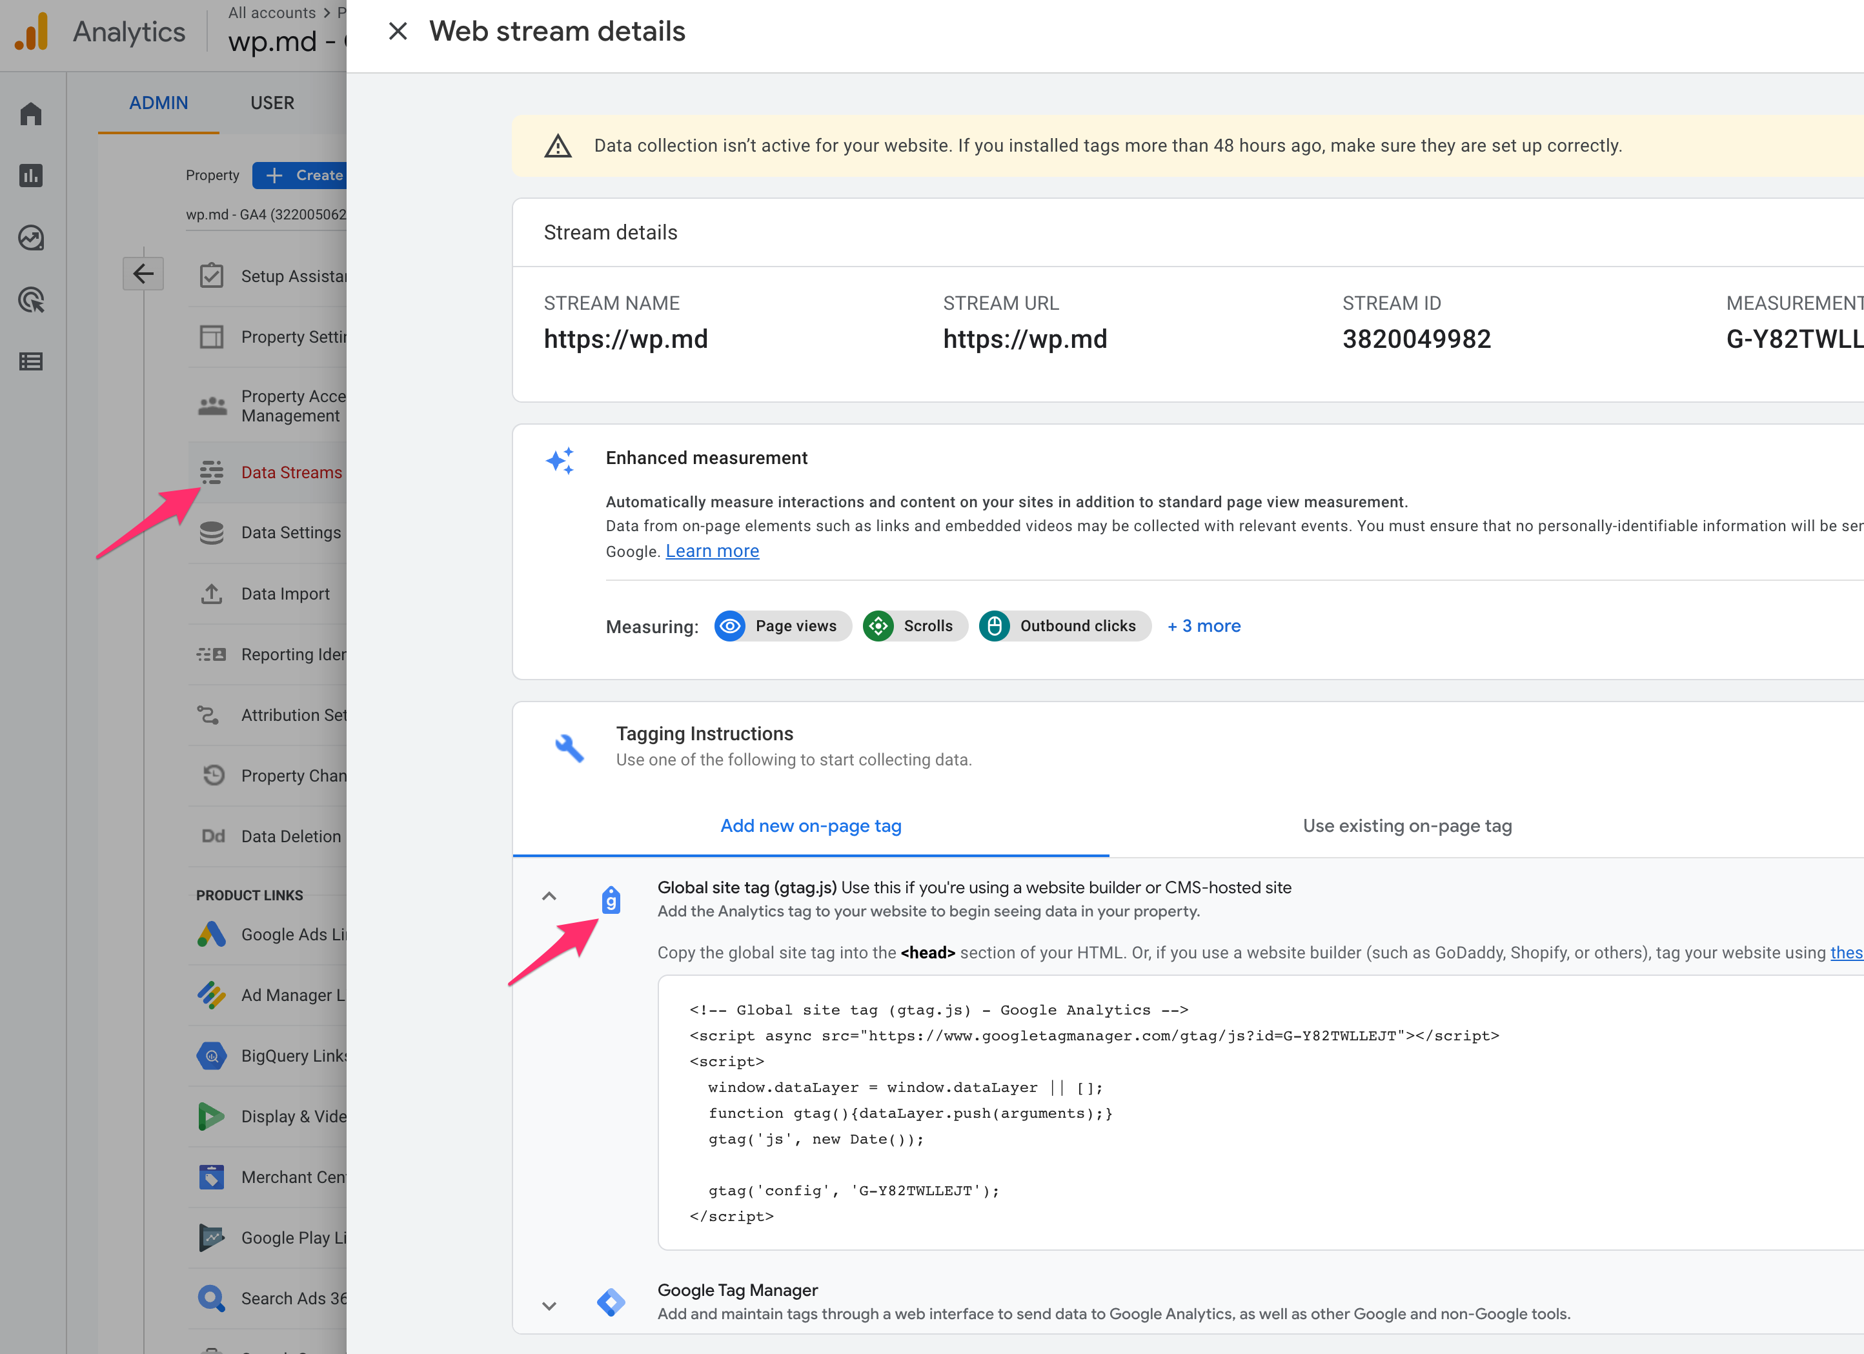This screenshot has height=1354, width=1864.
Task: Click the Property Change History clock icon
Action: click(214, 774)
